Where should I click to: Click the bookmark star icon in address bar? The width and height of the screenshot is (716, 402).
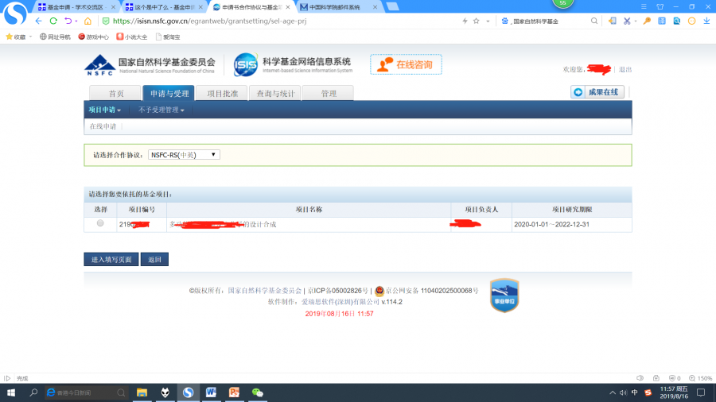tap(477, 21)
